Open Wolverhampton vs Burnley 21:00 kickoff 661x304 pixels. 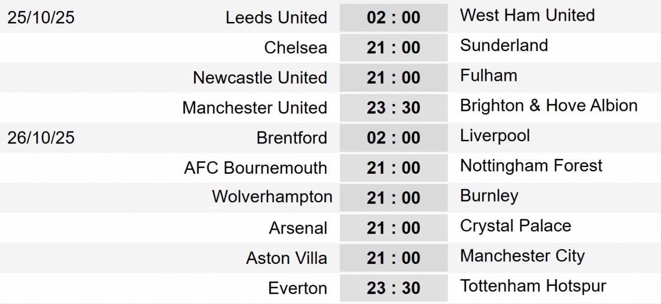click(x=393, y=198)
